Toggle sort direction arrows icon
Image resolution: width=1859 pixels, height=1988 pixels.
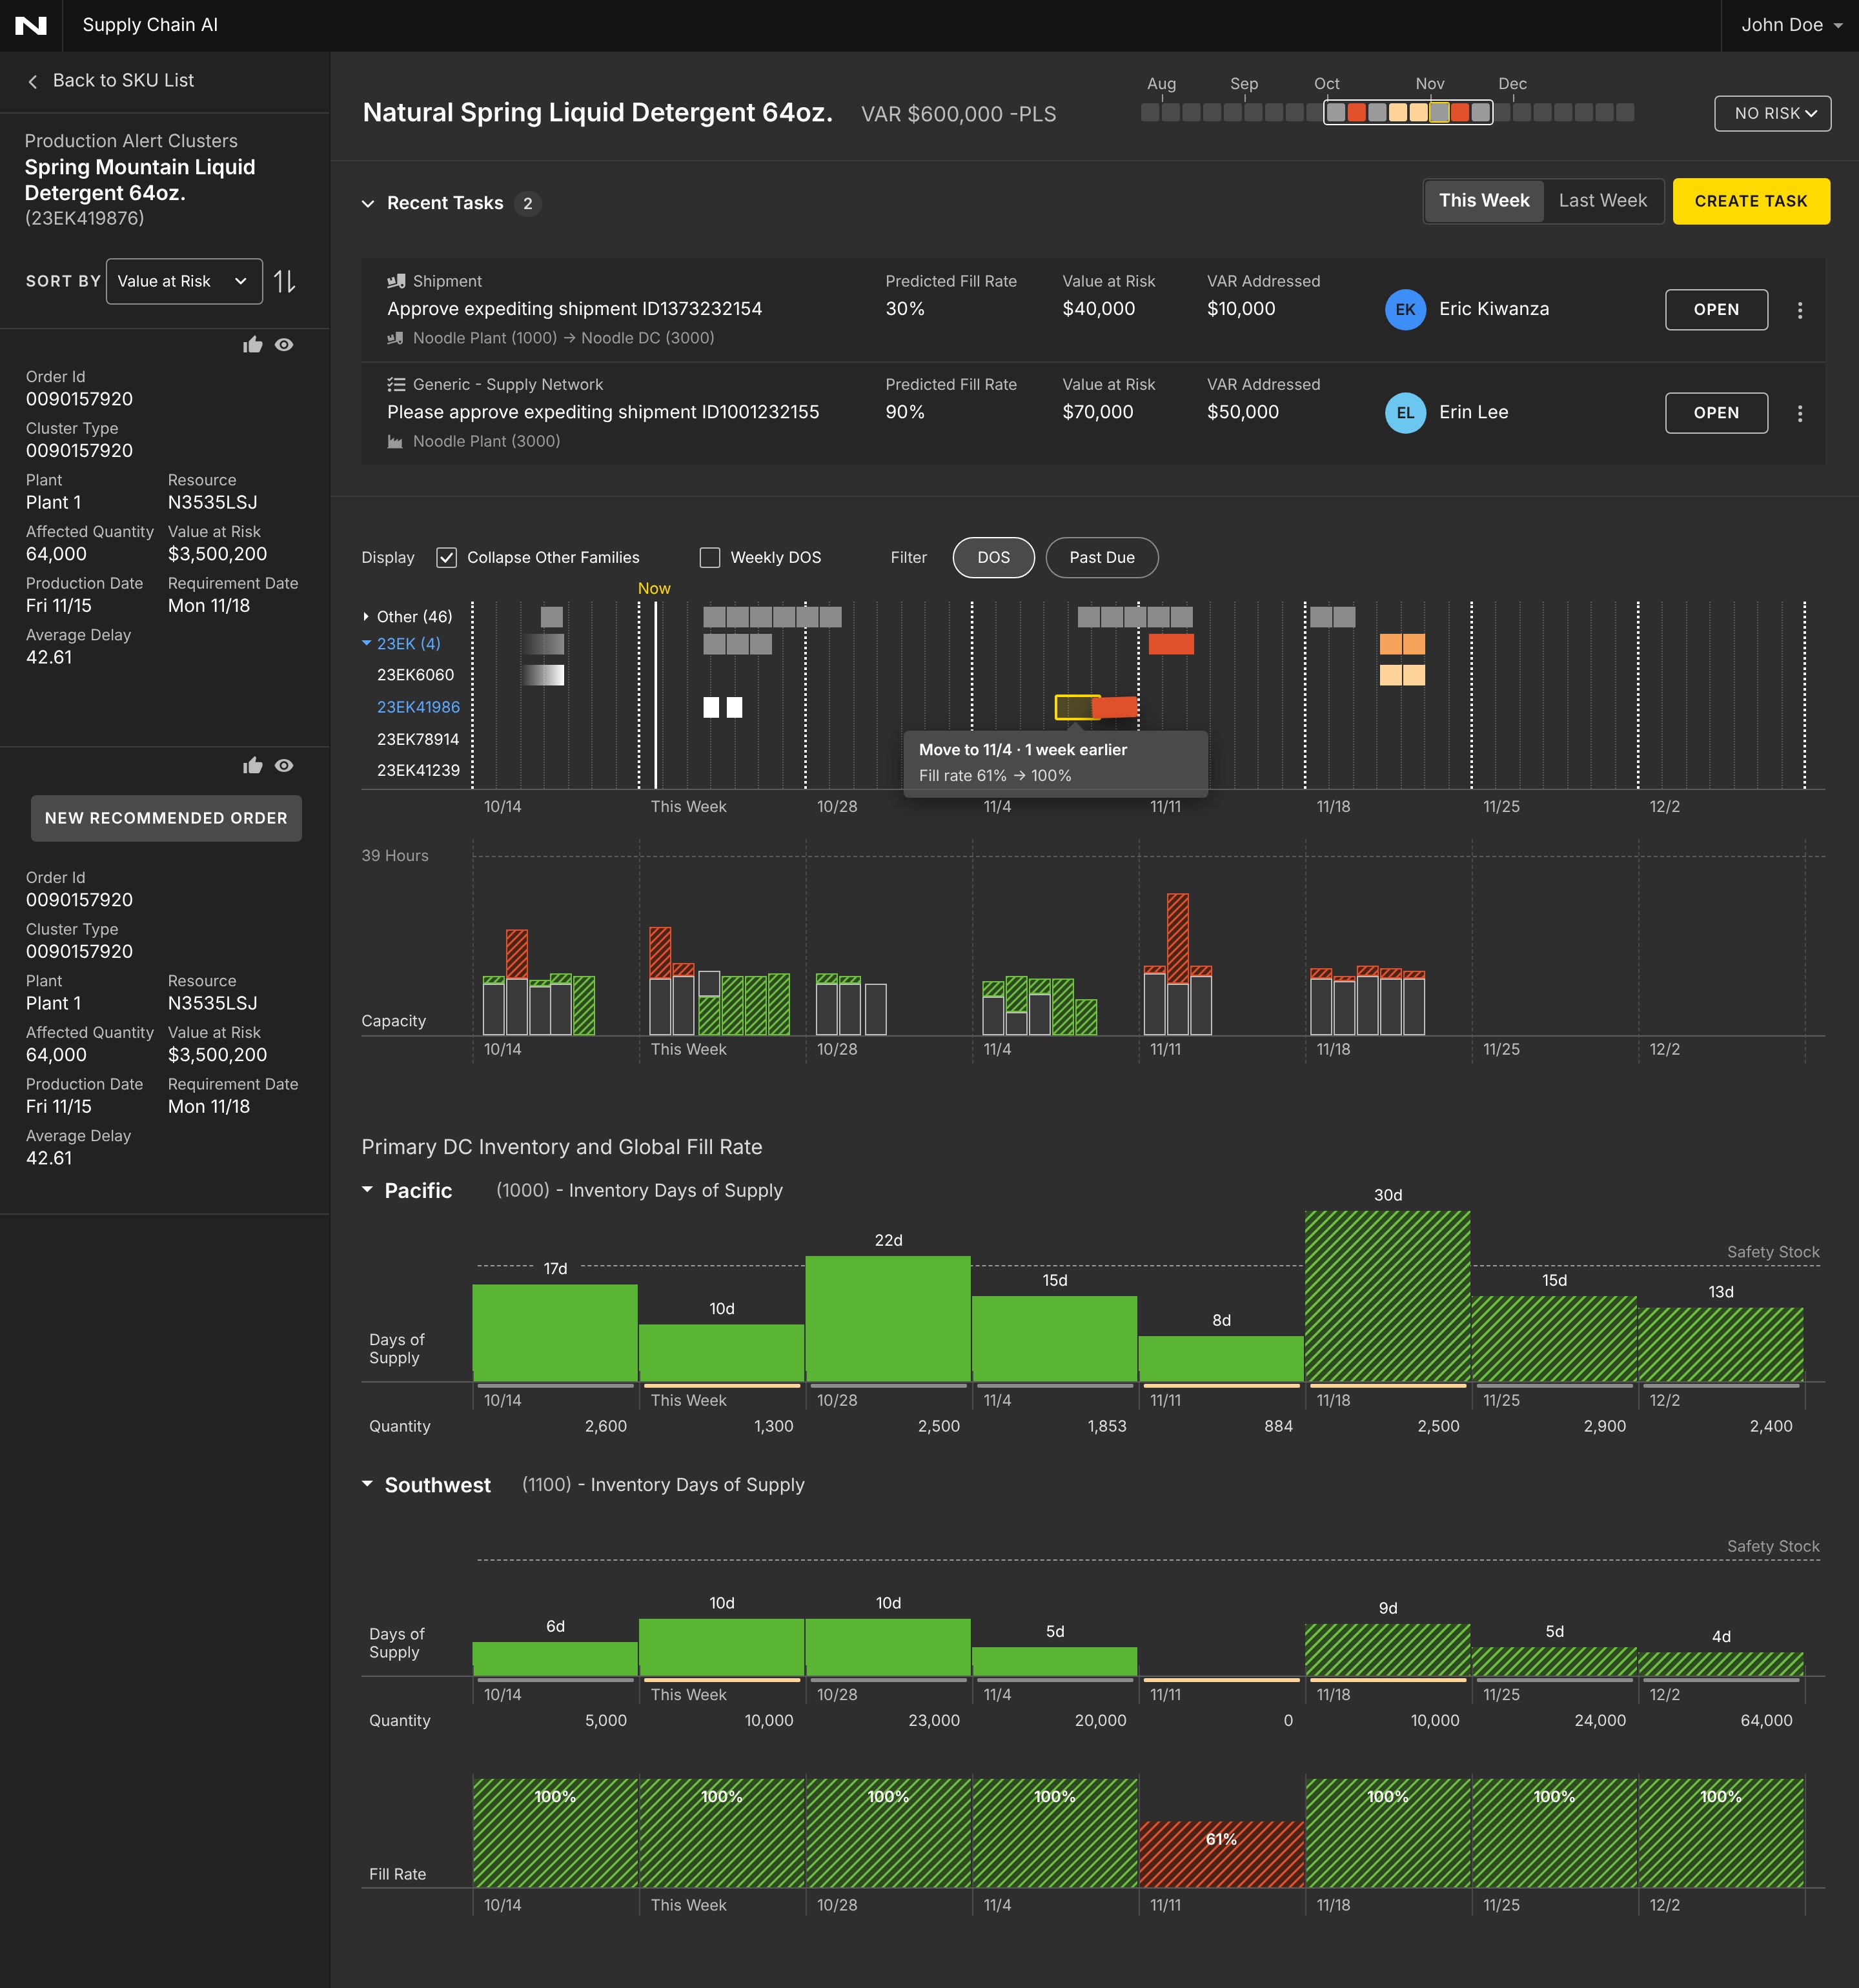[x=285, y=282]
